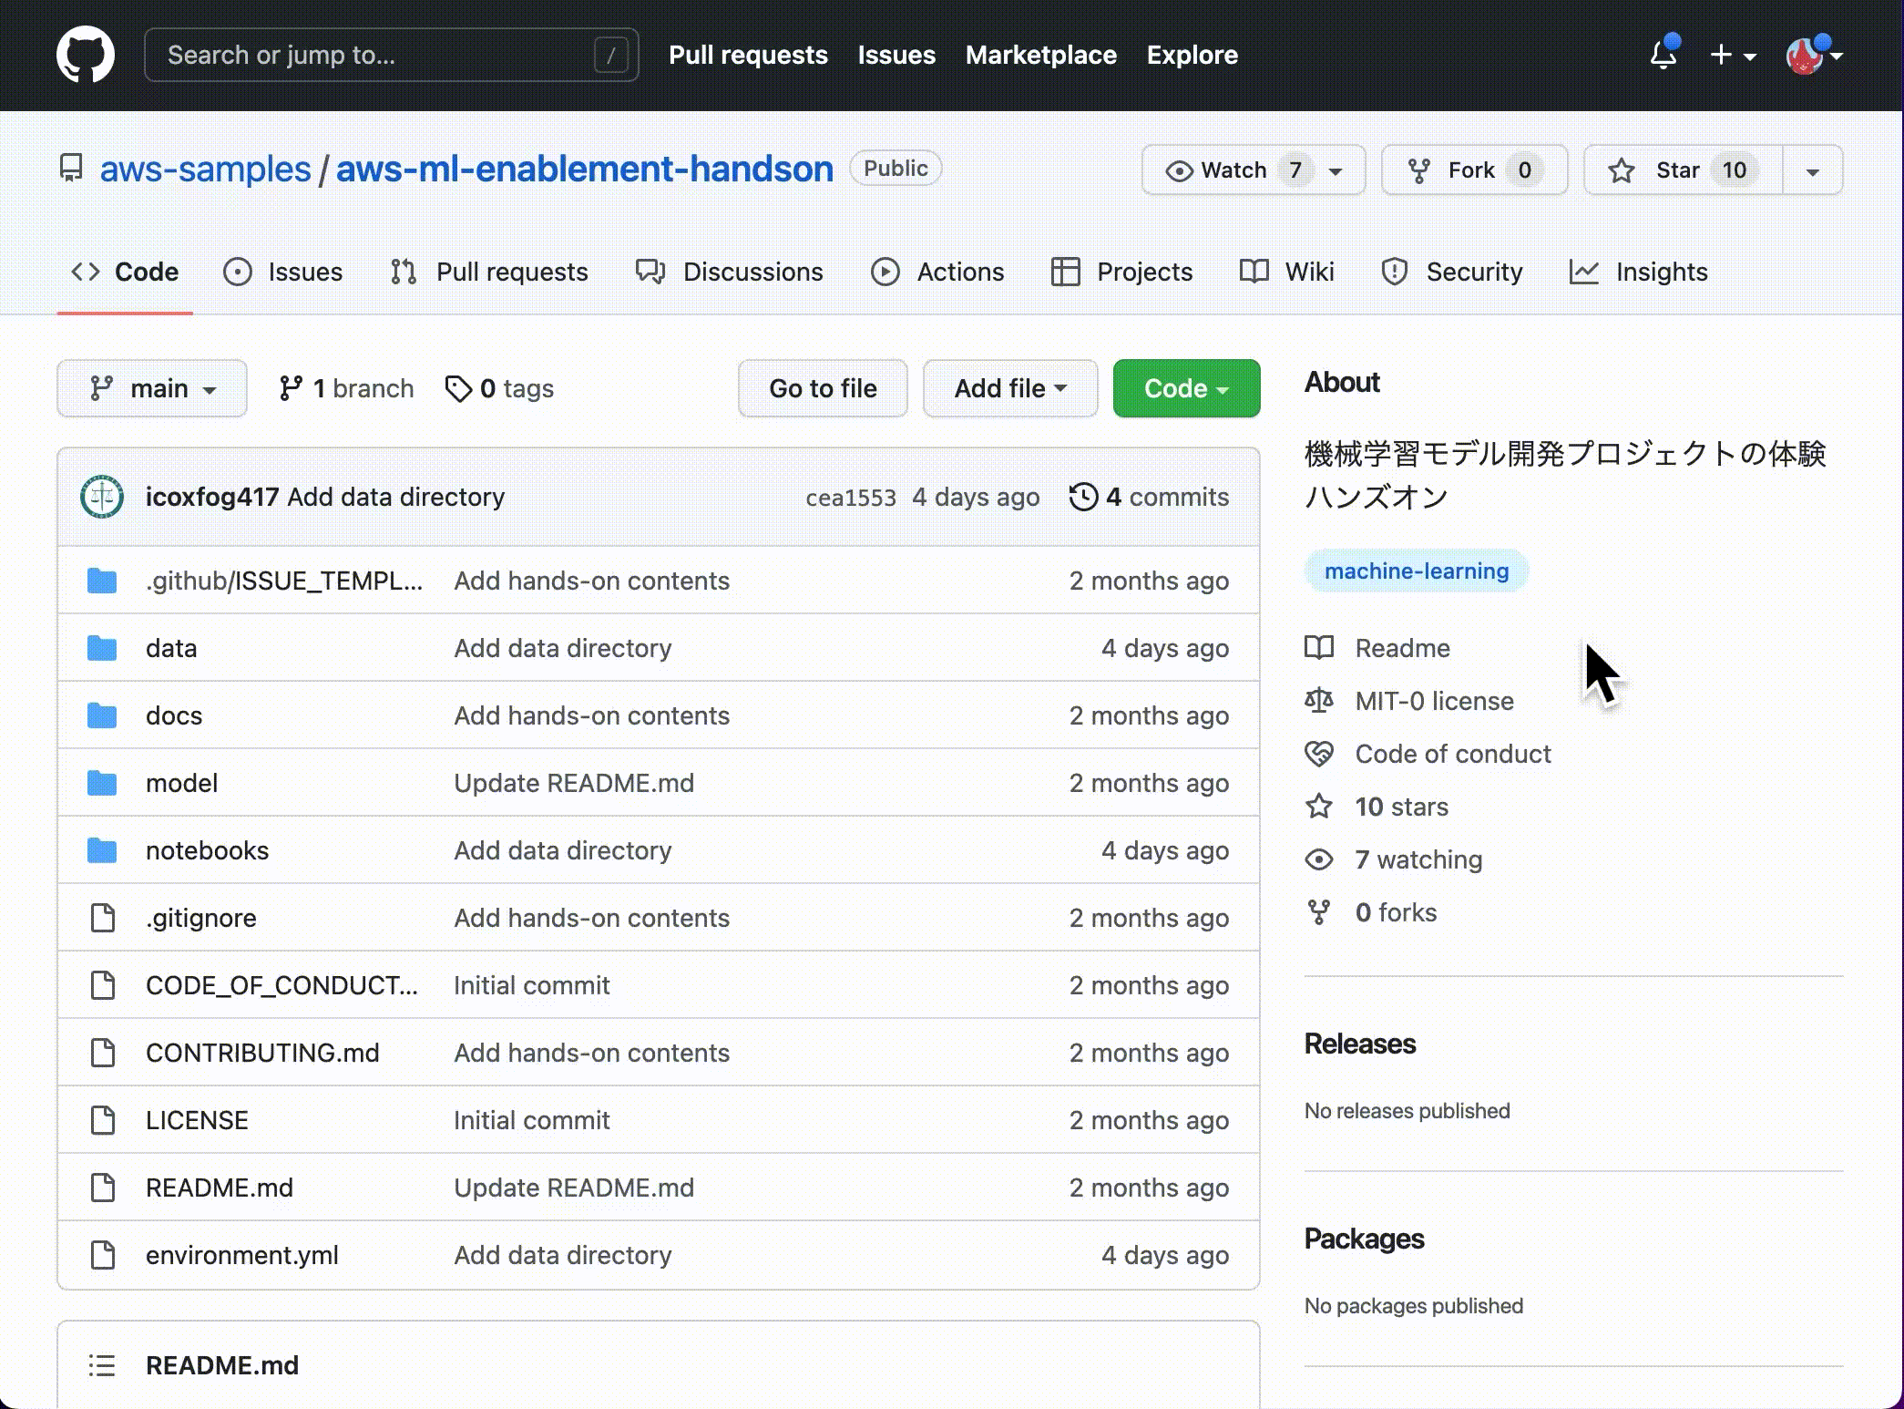Click the file icon beside LICENSE
The image size is (1904, 1409).
pos(103,1120)
